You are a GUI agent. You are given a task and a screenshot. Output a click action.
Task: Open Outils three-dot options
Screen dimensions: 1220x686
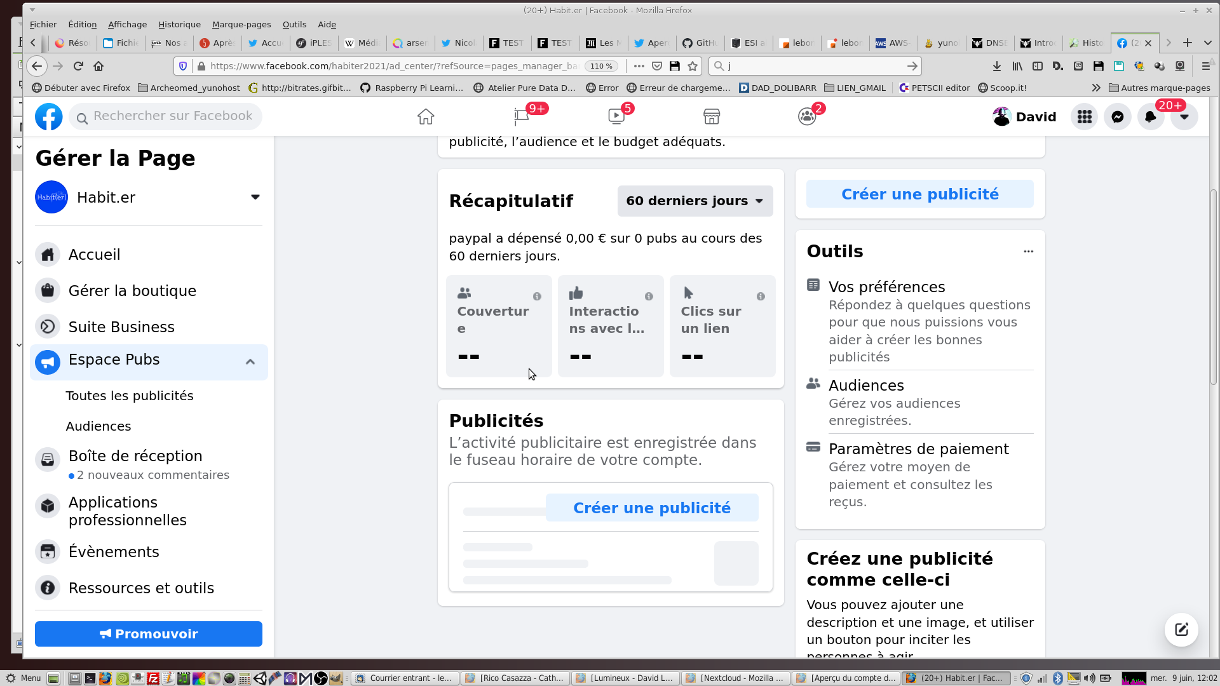point(1028,252)
